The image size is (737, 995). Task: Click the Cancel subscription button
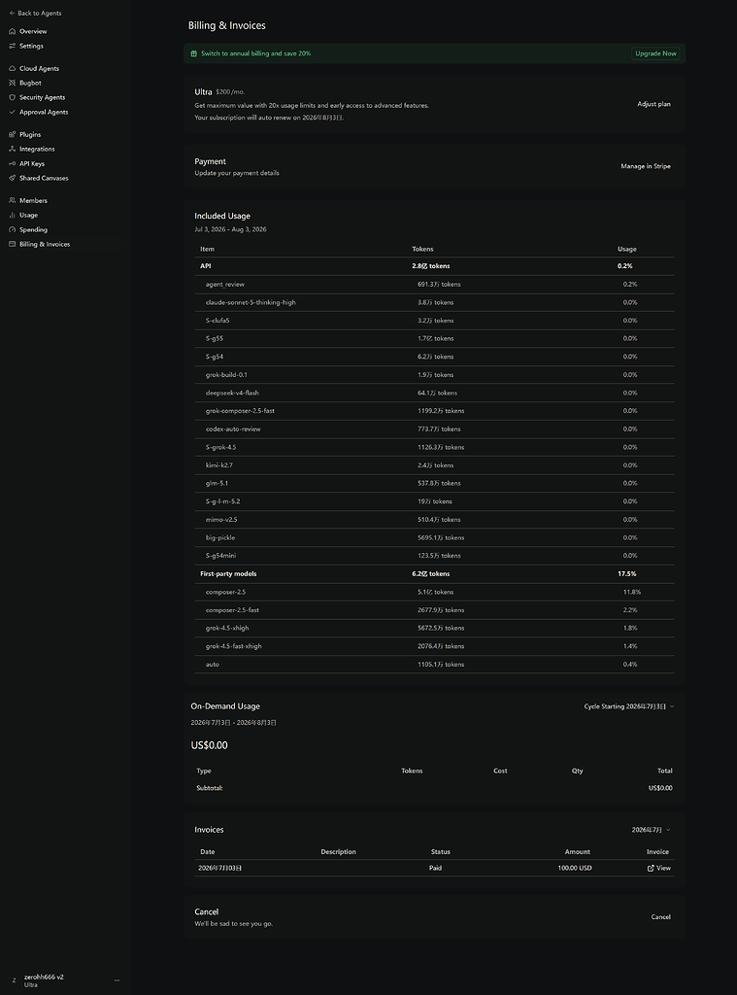[661, 917]
